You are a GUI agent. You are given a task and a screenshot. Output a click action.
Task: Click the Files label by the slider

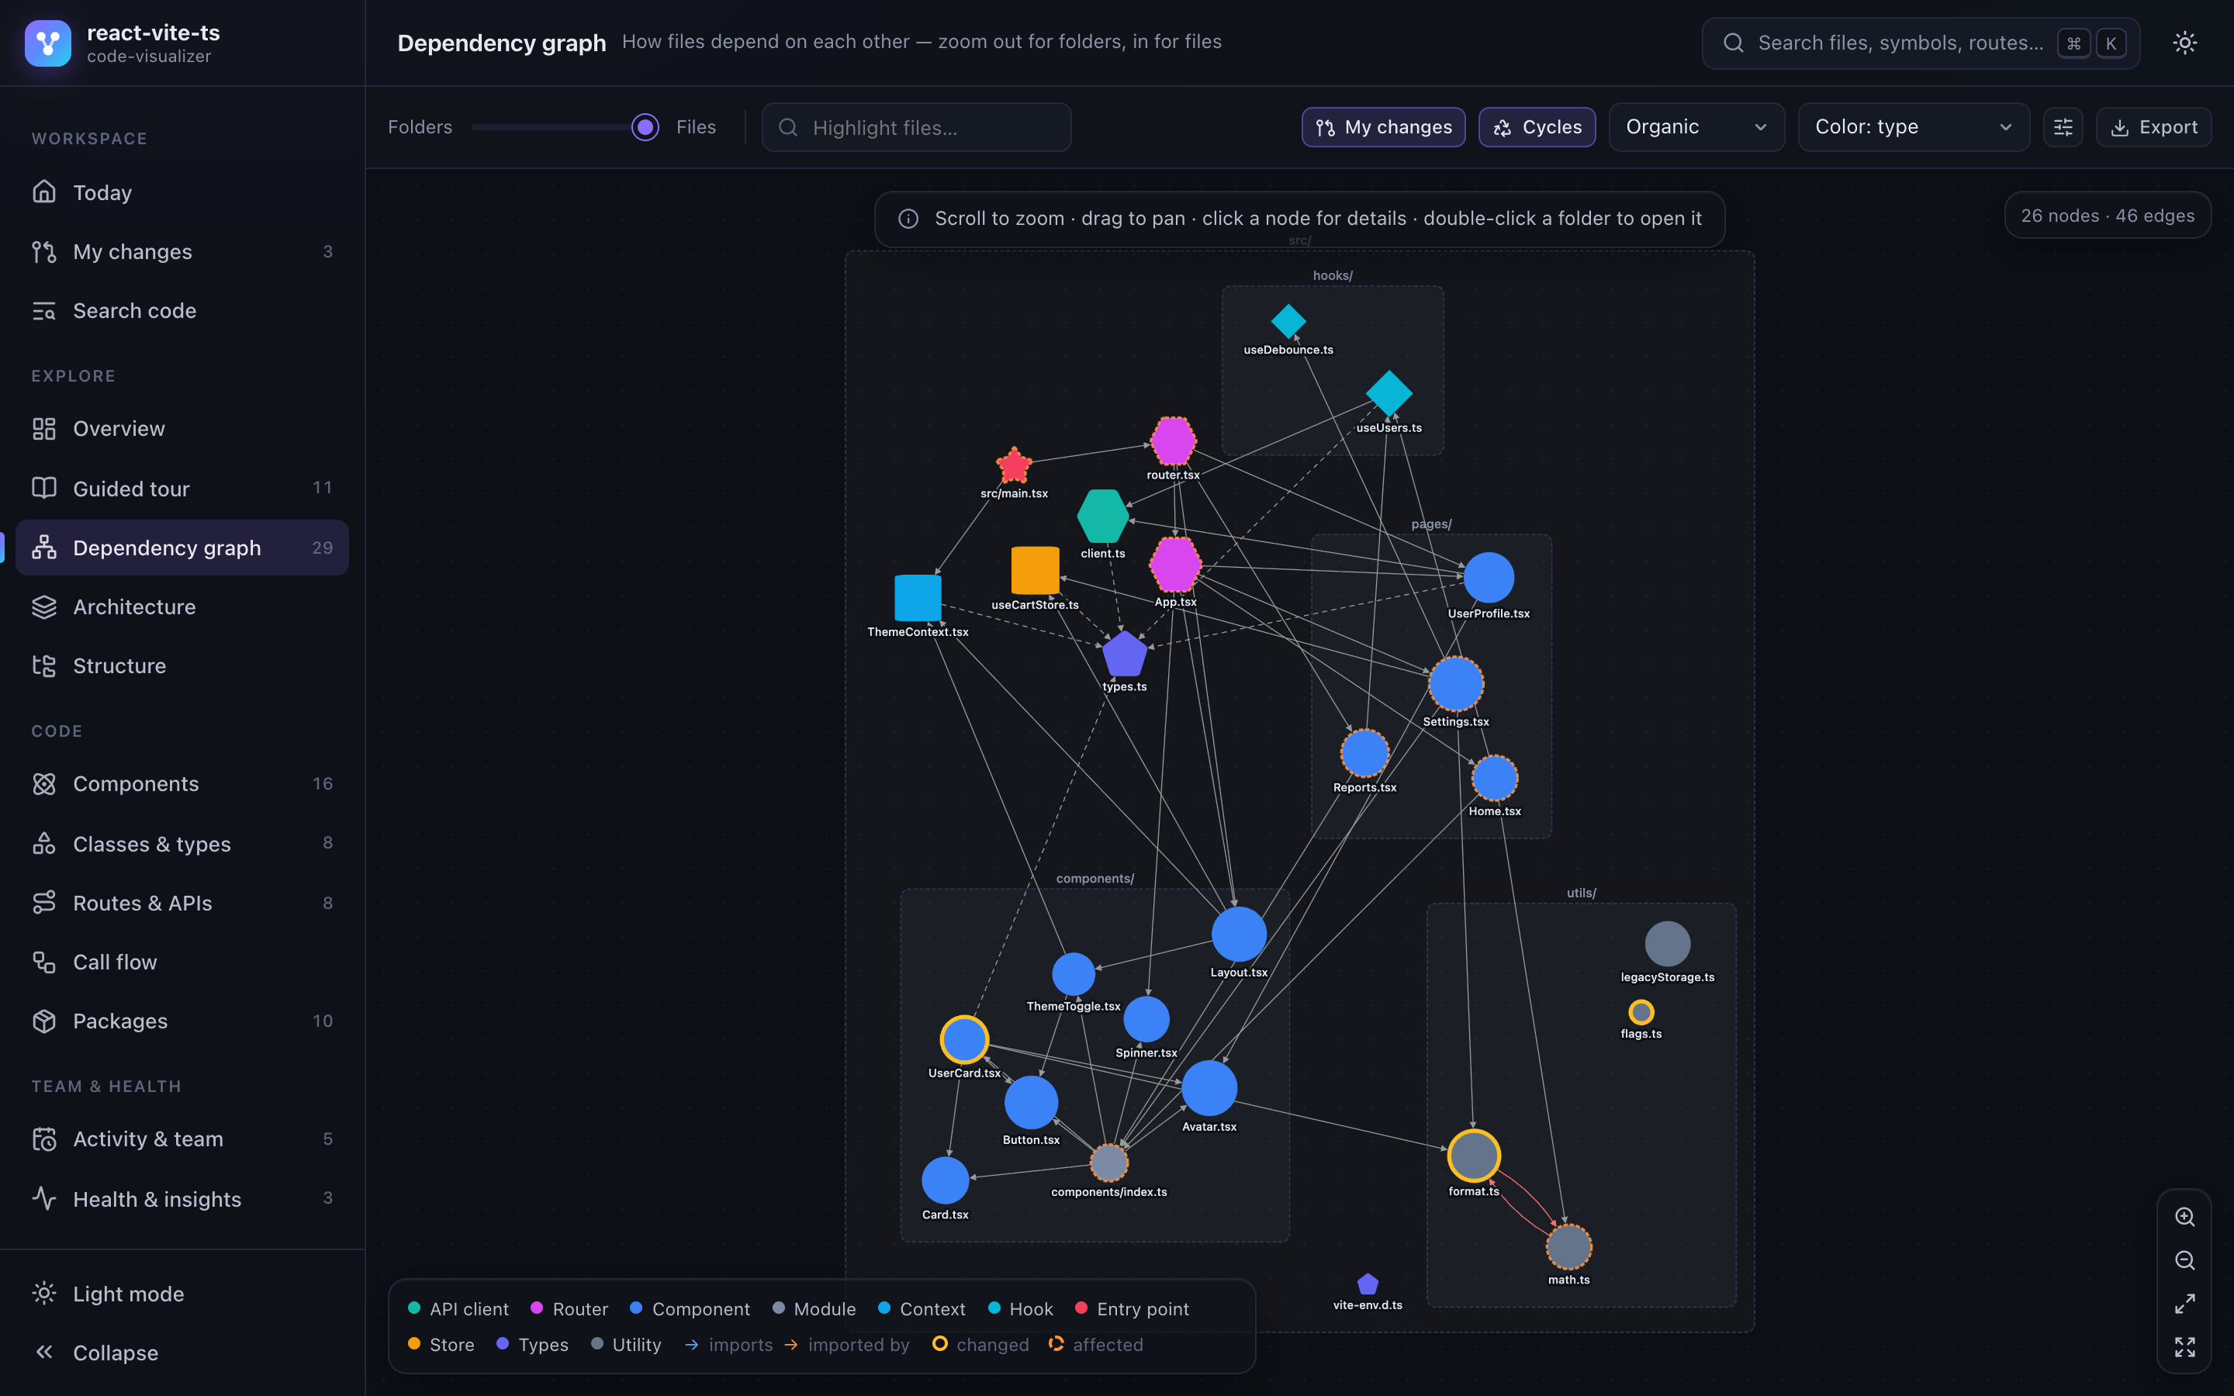tap(696, 127)
